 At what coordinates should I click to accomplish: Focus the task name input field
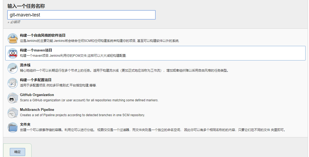click(x=81, y=15)
